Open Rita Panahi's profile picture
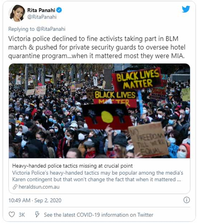The image size is (197, 224). click(x=17, y=13)
